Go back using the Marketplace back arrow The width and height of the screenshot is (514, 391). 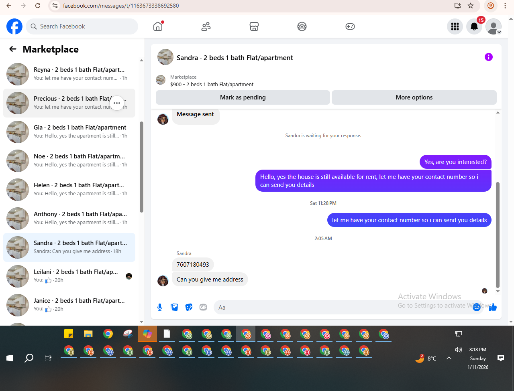[x=13, y=49]
